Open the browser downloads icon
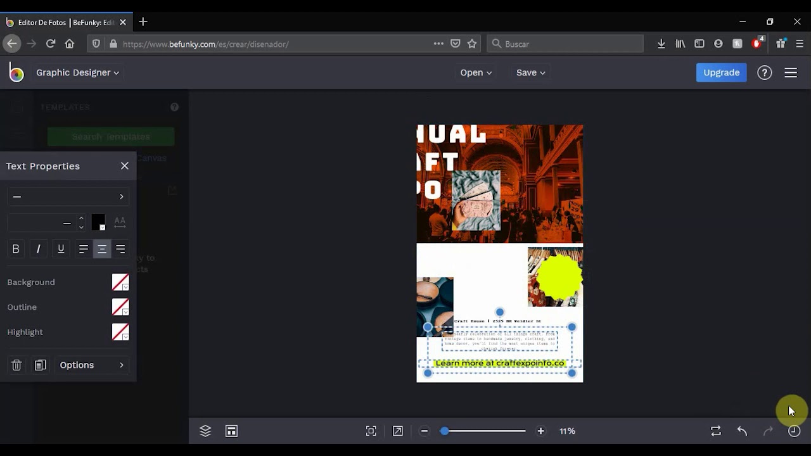811x456 pixels. coord(661,44)
